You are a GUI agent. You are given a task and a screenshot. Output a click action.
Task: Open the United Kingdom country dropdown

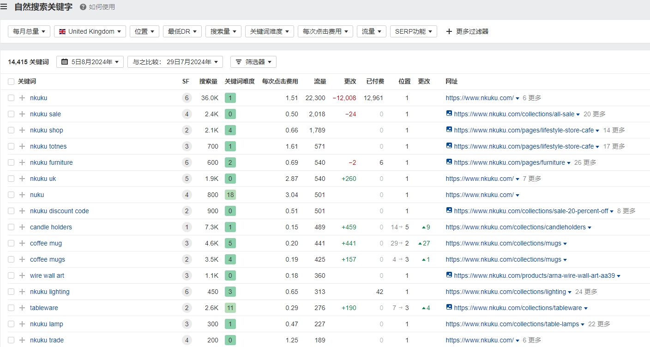click(x=90, y=31)
